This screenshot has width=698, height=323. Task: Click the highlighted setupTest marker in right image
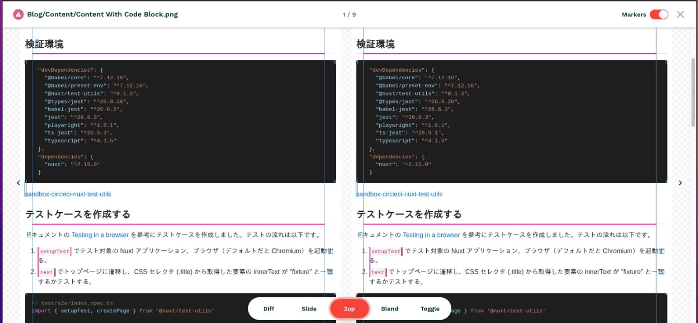click(x=386, y=252)
